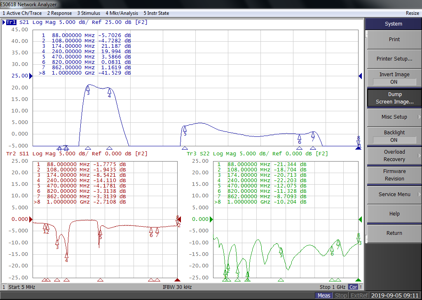The height and width of the screenshot is (300, 422).
Task: Click Dump Screen Image softkey
Action: [x=394, y=98]
